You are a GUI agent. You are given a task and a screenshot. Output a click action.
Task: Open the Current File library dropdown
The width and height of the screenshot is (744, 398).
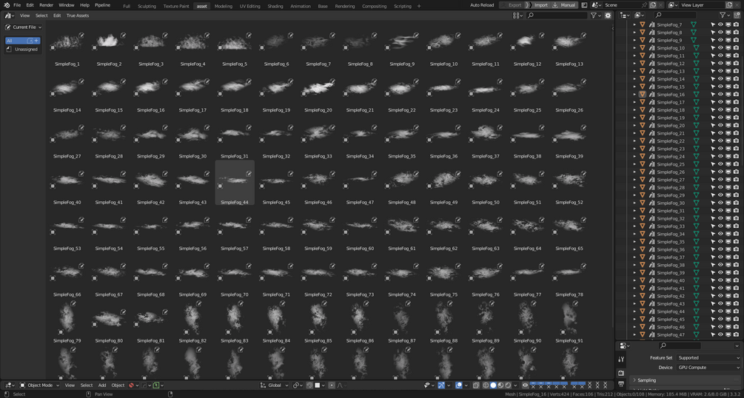coord(23,27)
